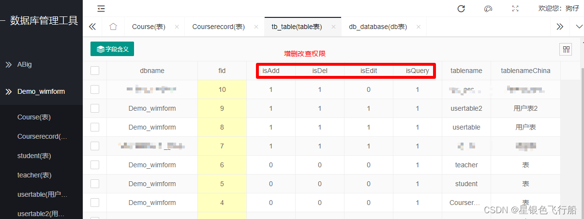The width and height of the screenshot is (584, 219).
Task: Click the home tab icon
Action: click(x=113, y=27)
